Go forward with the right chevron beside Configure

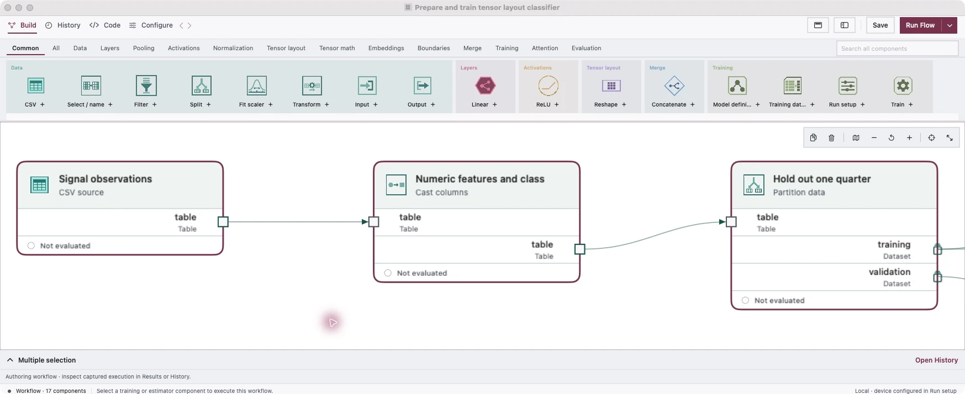[x=189, y=25]
